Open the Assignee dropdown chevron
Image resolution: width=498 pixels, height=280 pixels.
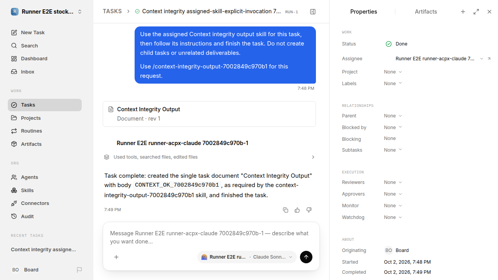pos(481,59)
